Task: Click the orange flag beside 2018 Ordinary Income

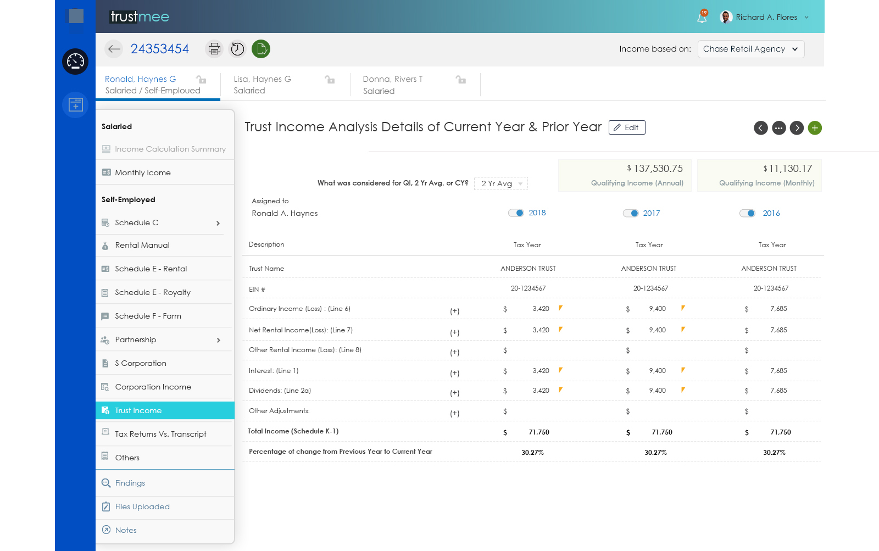Action: [x=560, y=308]
